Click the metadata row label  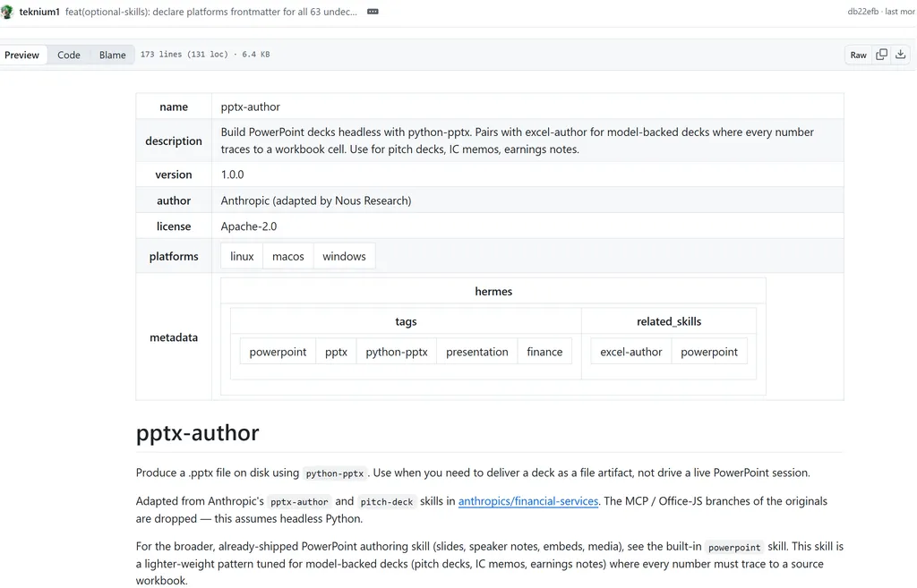click(x=174, y=337)
